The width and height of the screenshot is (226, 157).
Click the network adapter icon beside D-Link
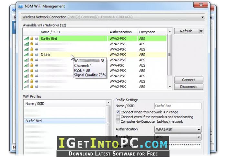(36, 55)
